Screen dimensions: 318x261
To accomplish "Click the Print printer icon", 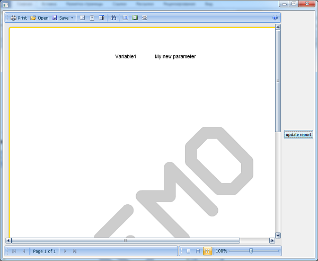I will click(x=13, y=18).
